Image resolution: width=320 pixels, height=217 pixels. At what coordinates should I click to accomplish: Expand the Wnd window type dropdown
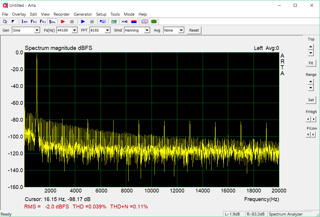tap(147, 30)
